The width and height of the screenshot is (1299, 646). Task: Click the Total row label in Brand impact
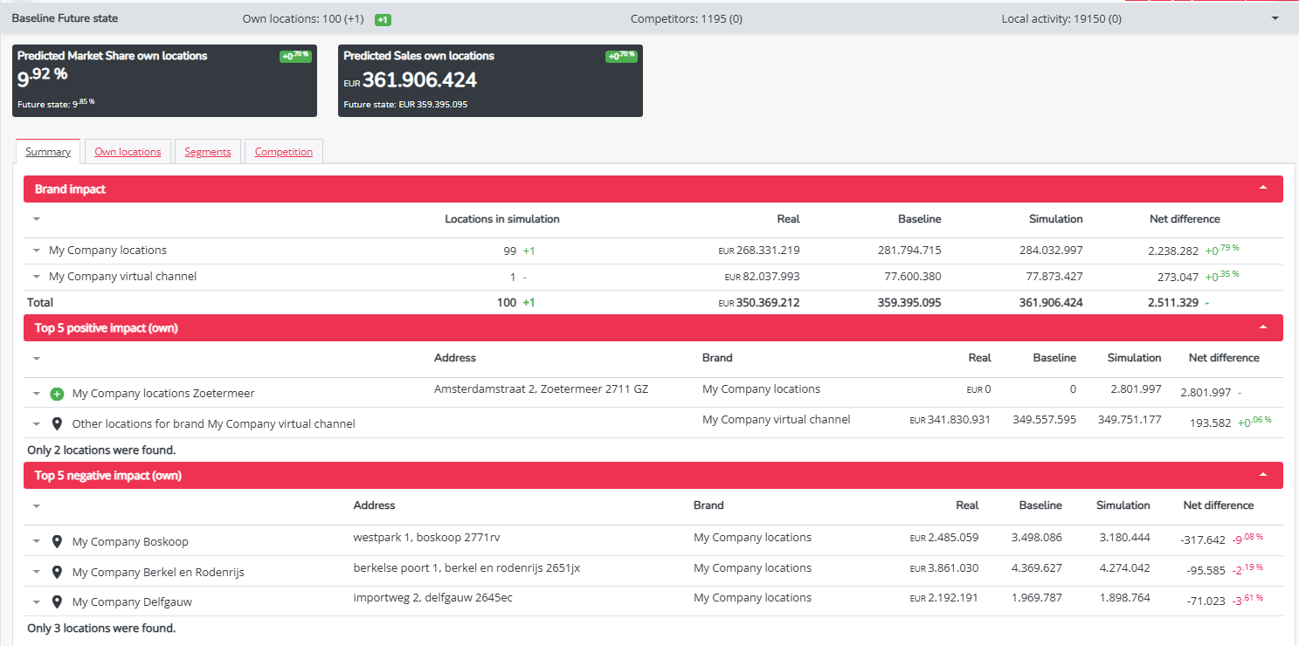(x=40, y=303)
